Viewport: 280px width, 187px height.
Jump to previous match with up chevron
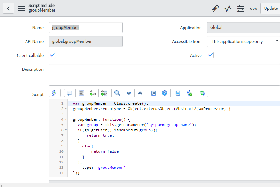pyautogui.click(x=140, y=93)
